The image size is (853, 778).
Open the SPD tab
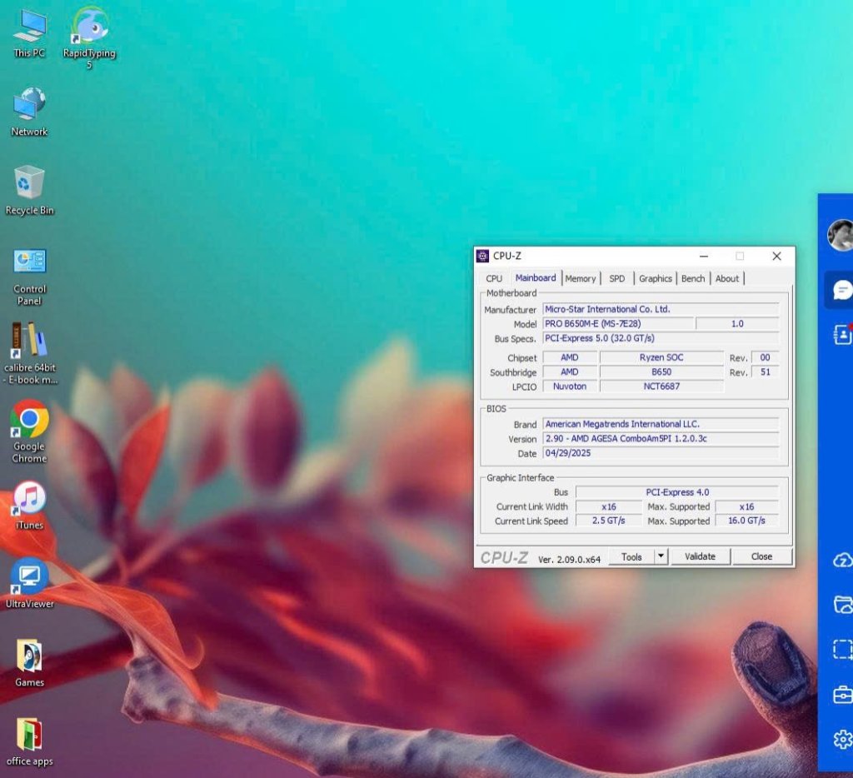tap(617, 278)
